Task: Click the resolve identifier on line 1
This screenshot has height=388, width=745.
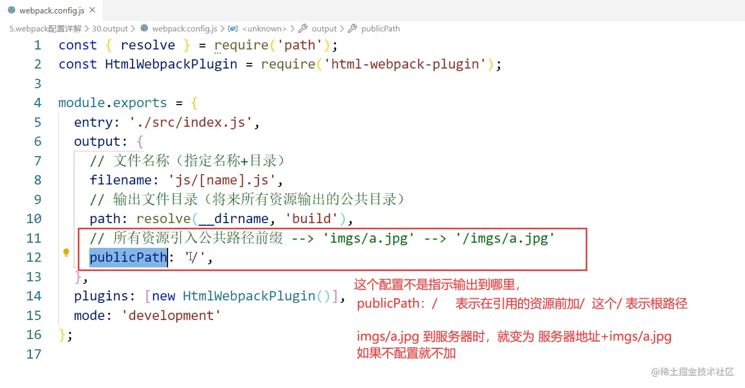Action: pyautogui.click(x=148, y=45)
